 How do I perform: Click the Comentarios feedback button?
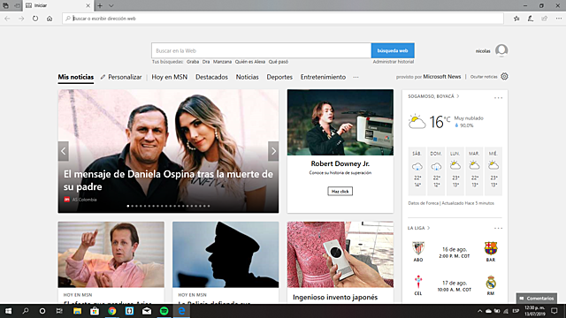[x=537, y=299]
